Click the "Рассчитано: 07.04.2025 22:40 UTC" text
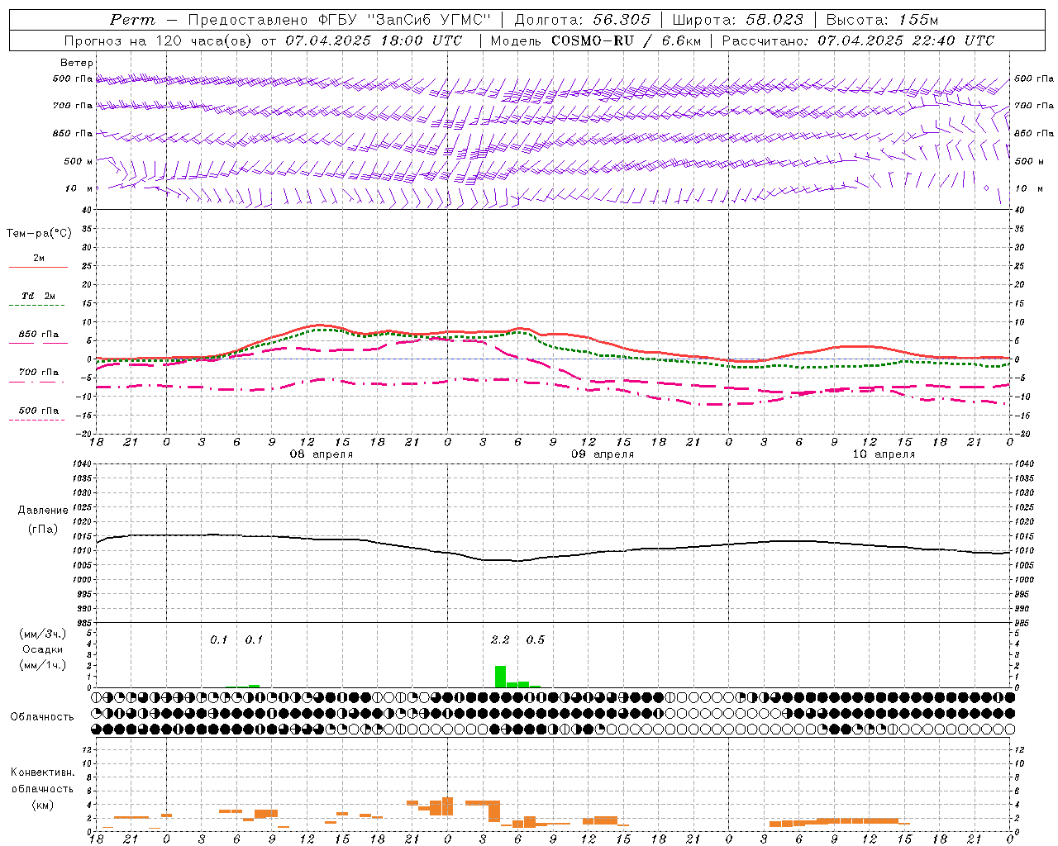Image resolution: width=1058 pixels, height=846 pixels. tap(858, 40)
